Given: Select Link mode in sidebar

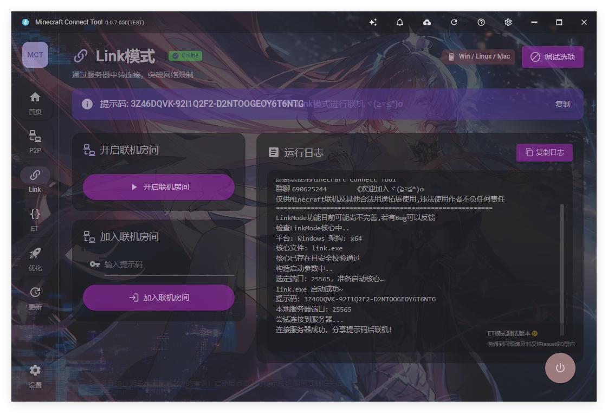Looking at the screenshot, I should pyautogui.click(x=35, y=181).
